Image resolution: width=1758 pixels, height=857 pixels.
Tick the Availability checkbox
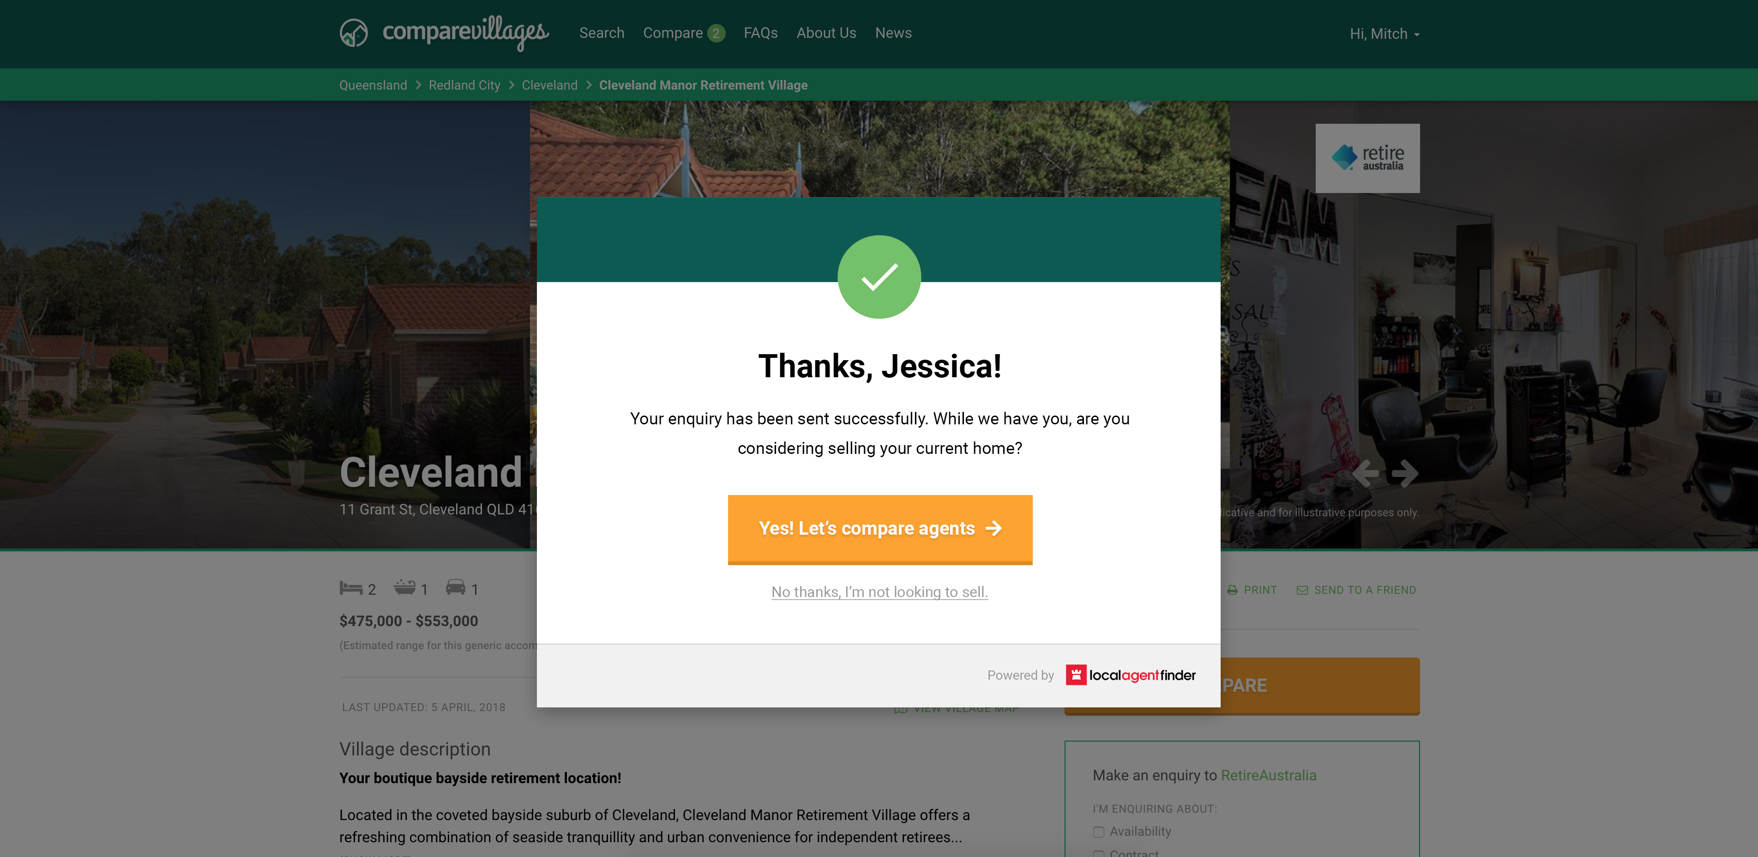1099,832
